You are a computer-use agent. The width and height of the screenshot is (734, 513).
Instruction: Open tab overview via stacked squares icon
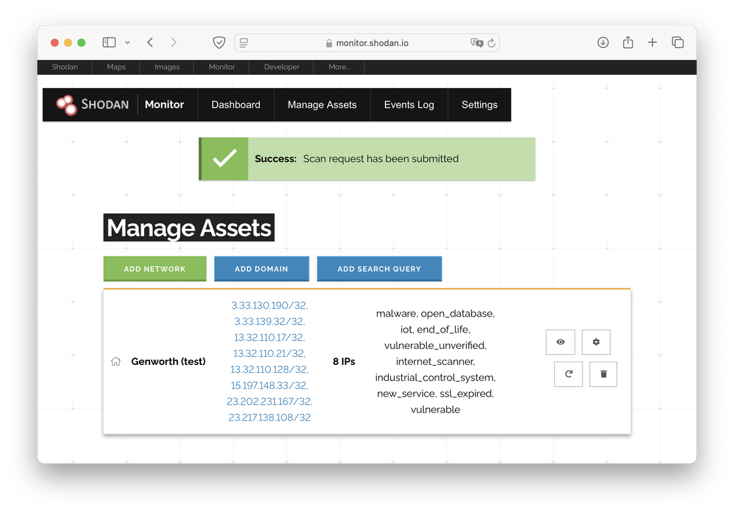click(678, 42)
